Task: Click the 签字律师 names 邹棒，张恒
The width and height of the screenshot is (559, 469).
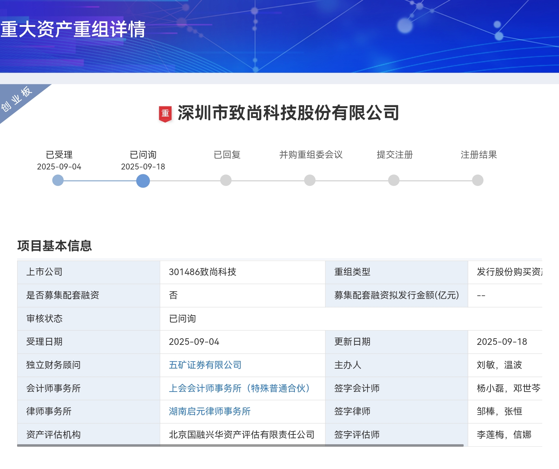Action: (x=499, y=411)
